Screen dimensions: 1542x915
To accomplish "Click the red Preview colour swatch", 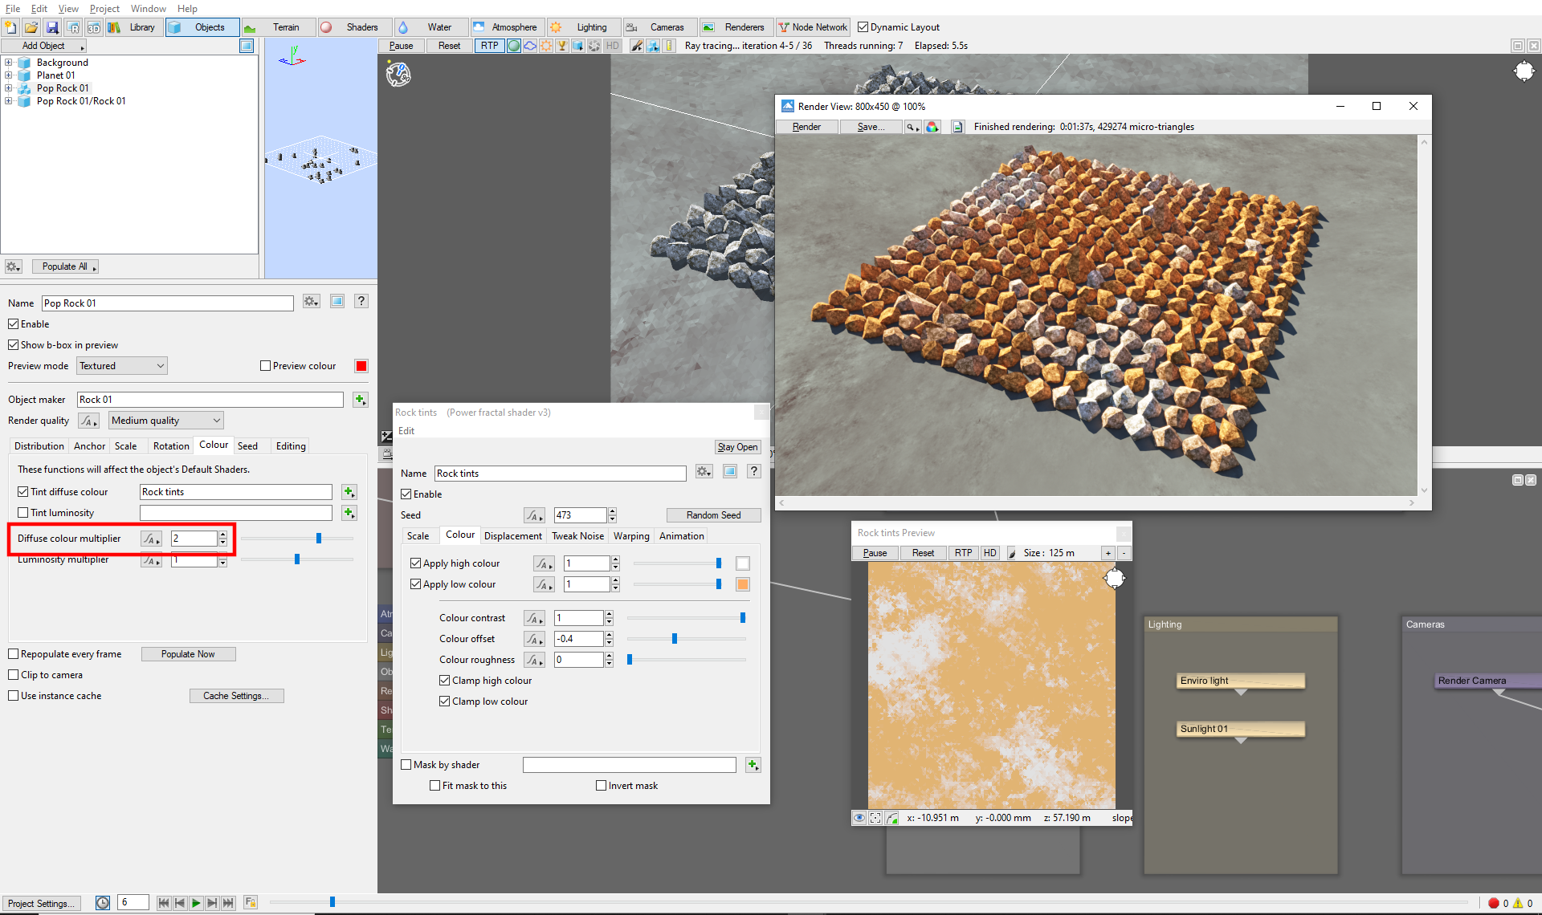I will [361, 366].
